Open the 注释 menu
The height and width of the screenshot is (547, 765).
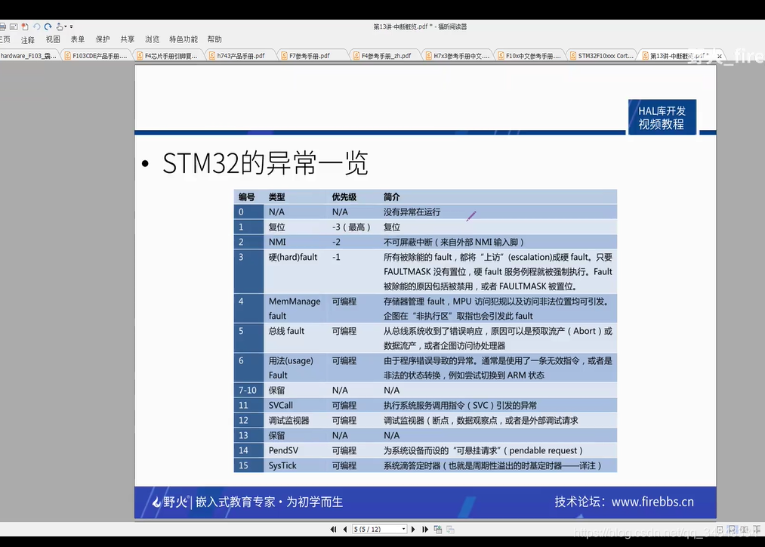coord(28,39)
